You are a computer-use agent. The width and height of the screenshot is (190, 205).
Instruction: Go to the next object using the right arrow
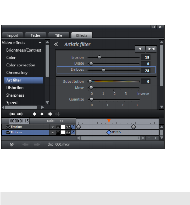37,144
